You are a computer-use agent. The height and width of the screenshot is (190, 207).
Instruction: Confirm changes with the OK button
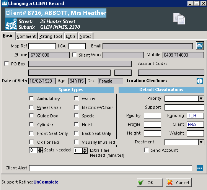click(x=150, y=183)
